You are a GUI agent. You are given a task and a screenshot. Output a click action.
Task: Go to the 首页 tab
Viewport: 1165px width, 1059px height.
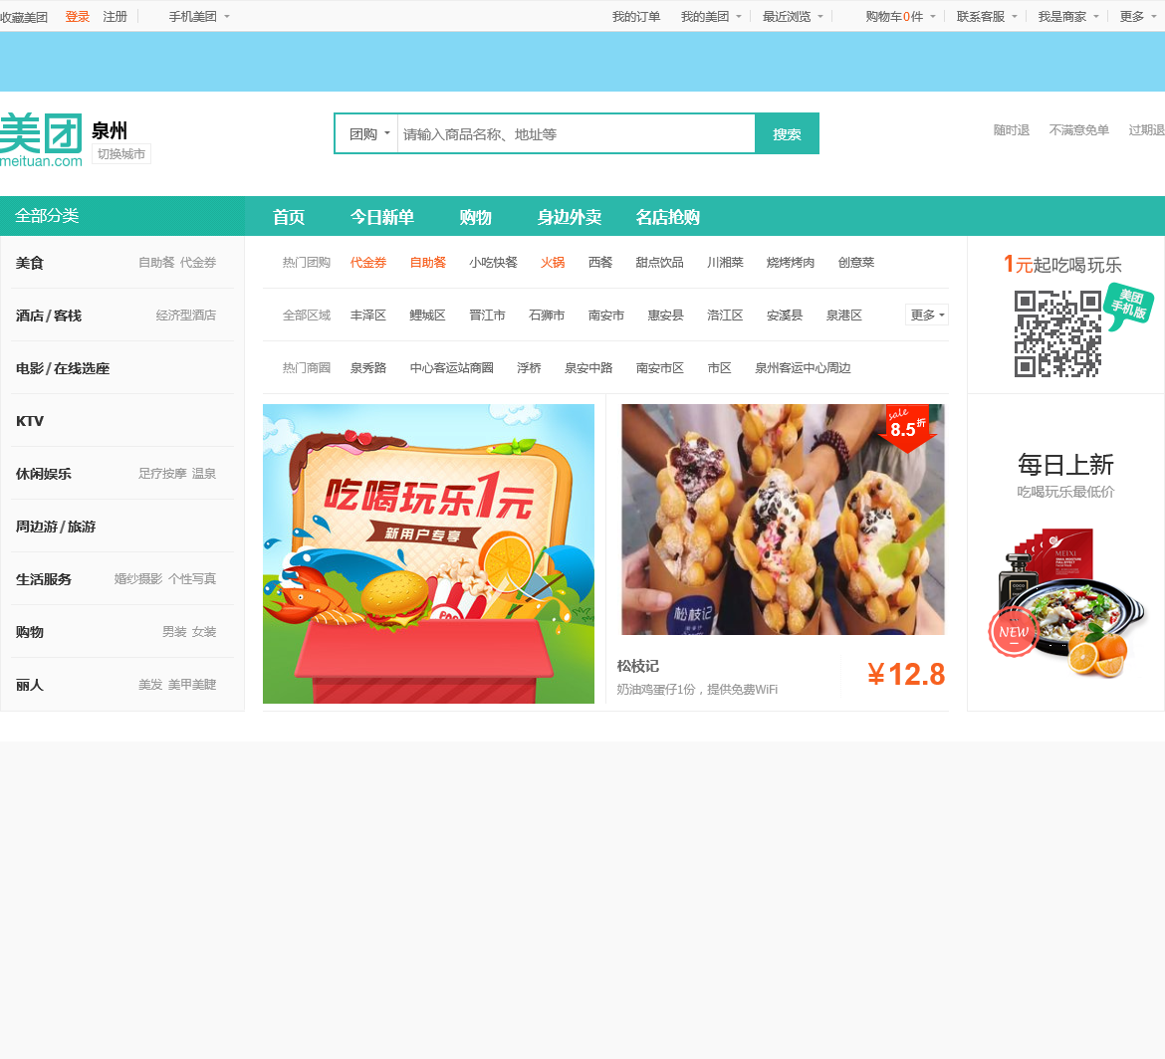coord(289,217)
